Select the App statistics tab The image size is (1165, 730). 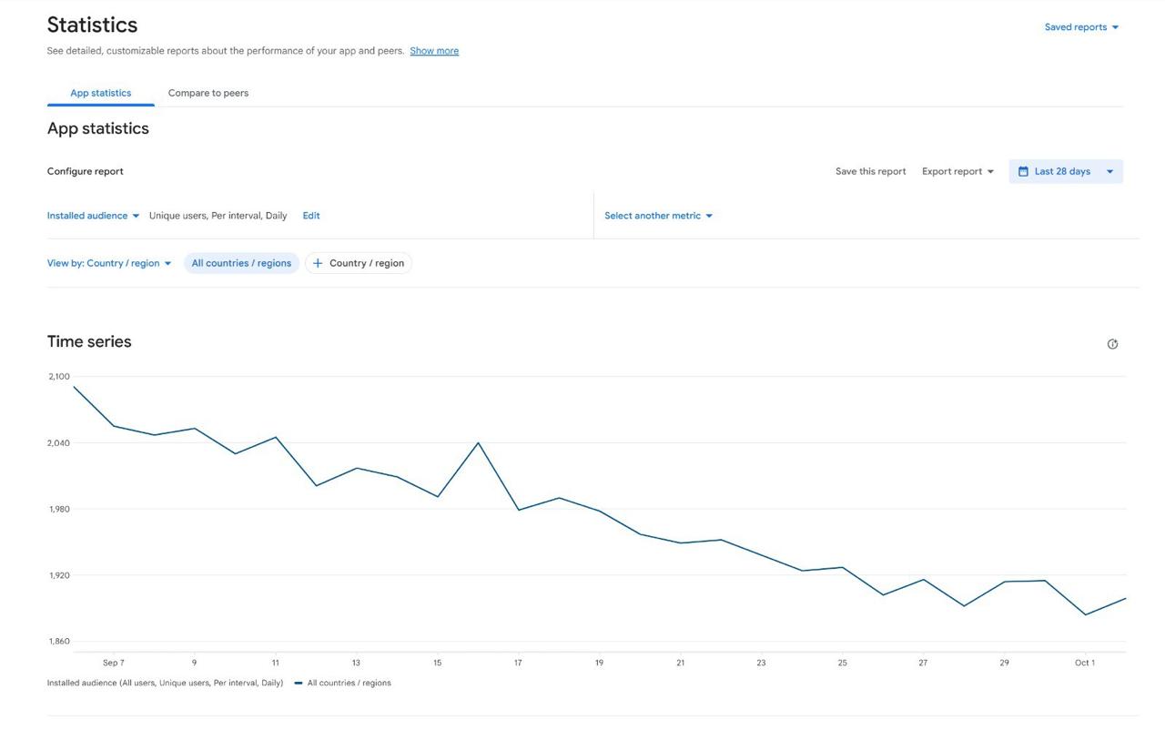[101, 93]
